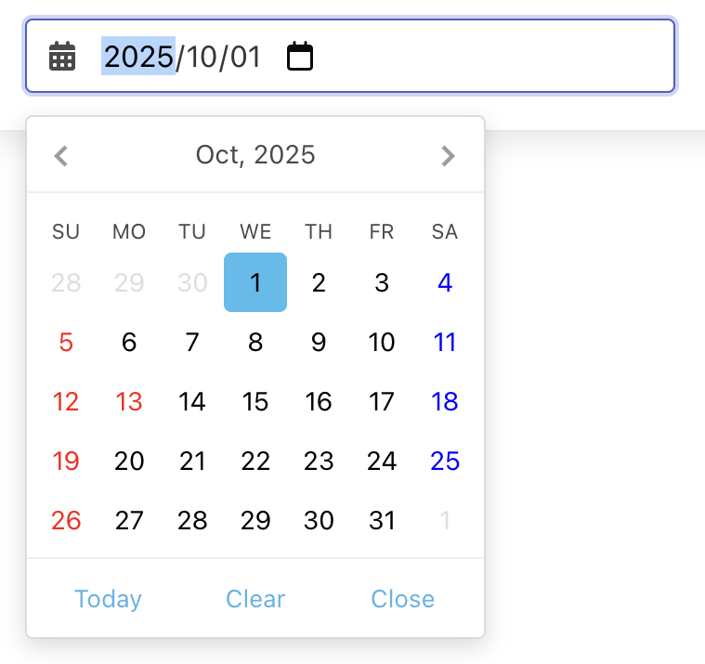Viewport: 705px width, 664px height.
Task: Click the grid calendar icon left of date
Action: (x=62, y=57)
